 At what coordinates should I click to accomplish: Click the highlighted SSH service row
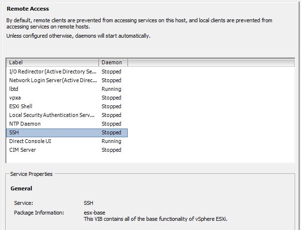point(67,132)
